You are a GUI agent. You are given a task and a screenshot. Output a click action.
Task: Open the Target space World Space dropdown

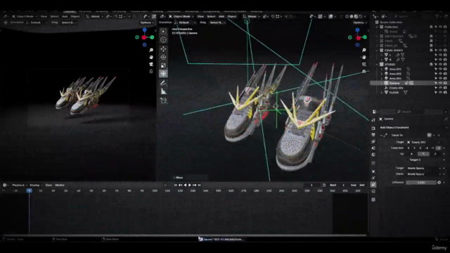click(423, 169)
